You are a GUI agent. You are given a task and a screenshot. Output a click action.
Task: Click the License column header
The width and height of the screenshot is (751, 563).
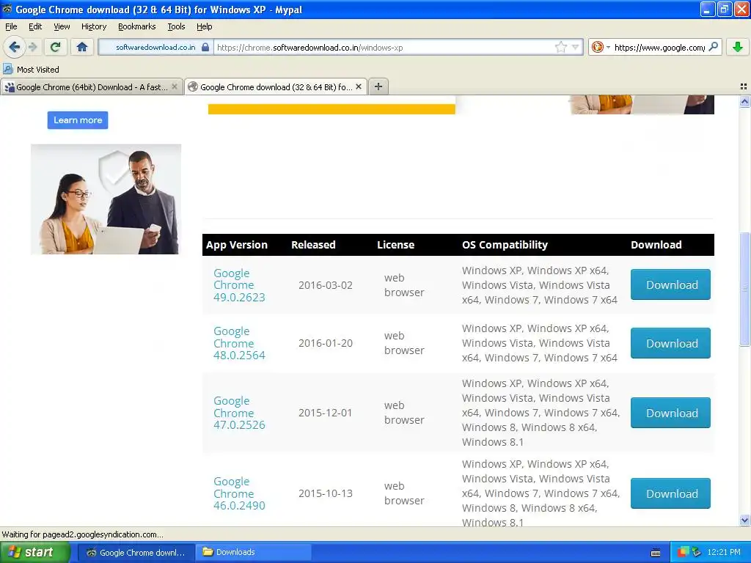(x=395, y=245)
